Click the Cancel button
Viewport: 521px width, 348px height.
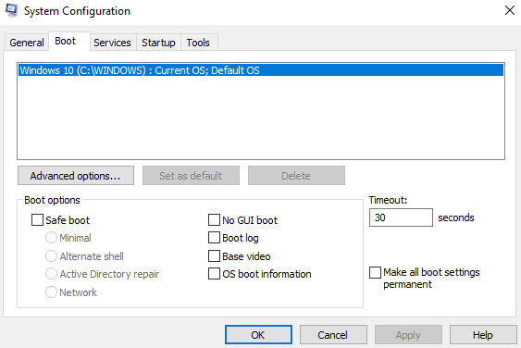(333, 335)
